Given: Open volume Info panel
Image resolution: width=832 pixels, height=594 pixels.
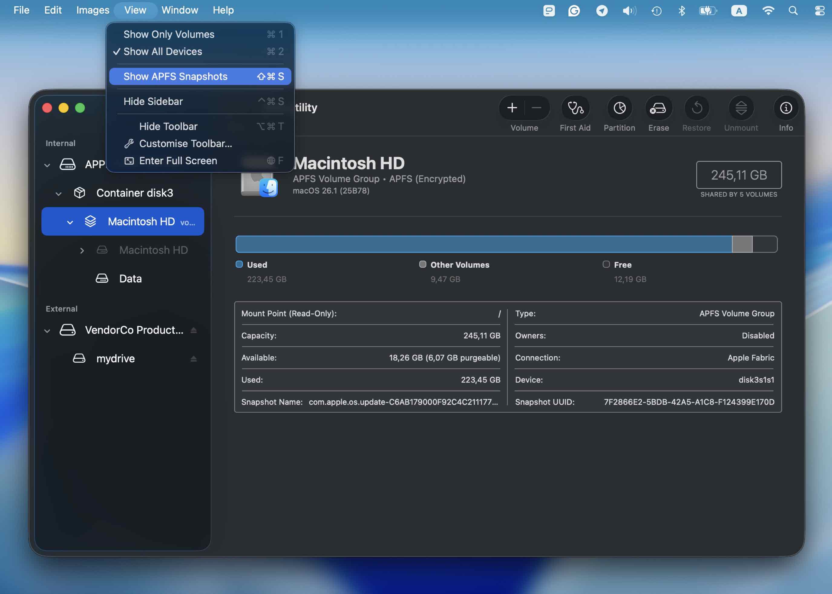Looking at the screenshot, I should tap(785, 112).
